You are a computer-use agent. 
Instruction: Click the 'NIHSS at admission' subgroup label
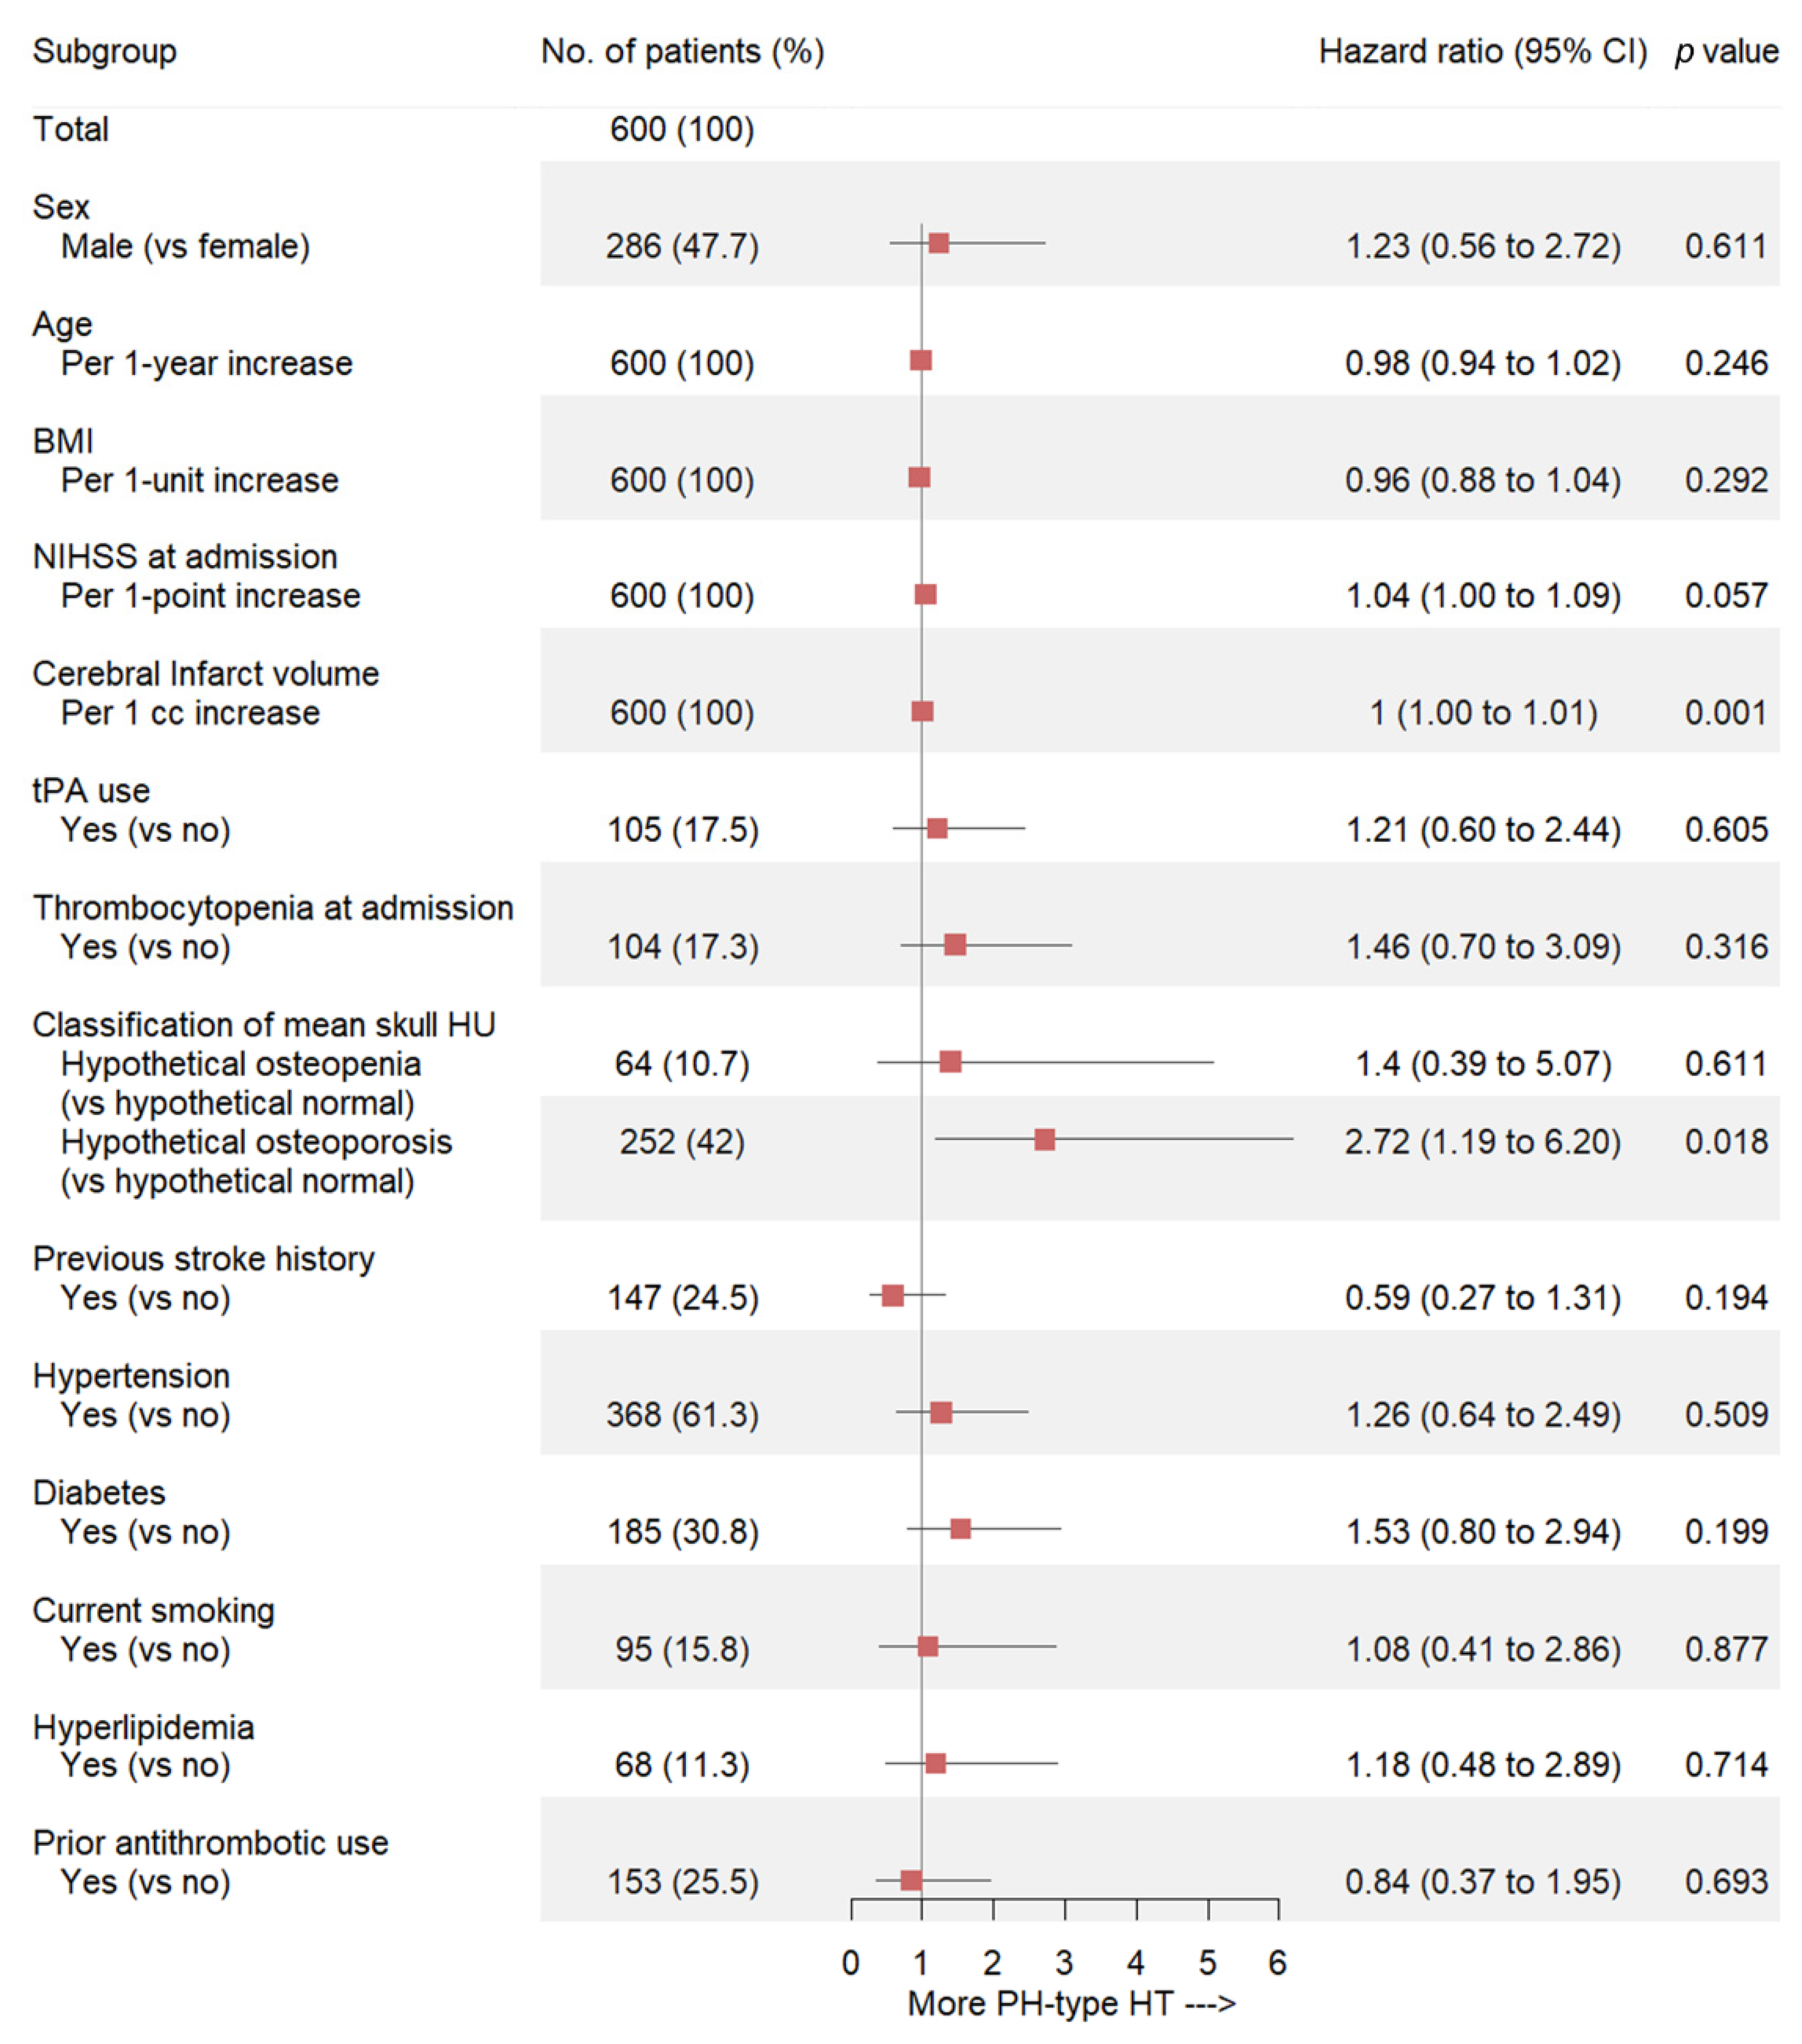(x=185, y=557)
